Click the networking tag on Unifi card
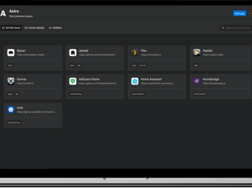The image size is (252, 188). pos(14,123)
